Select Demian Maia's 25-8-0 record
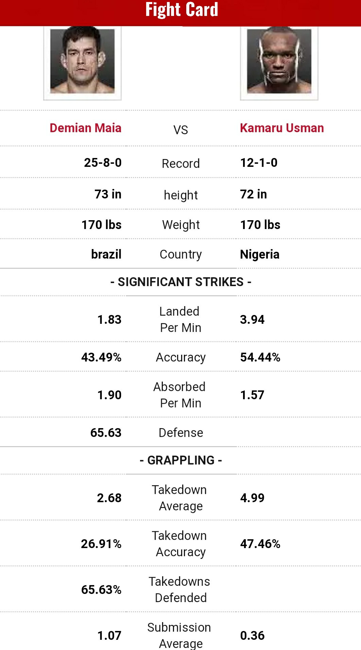The height and width of the screenshot is (650, 361). 103,163
